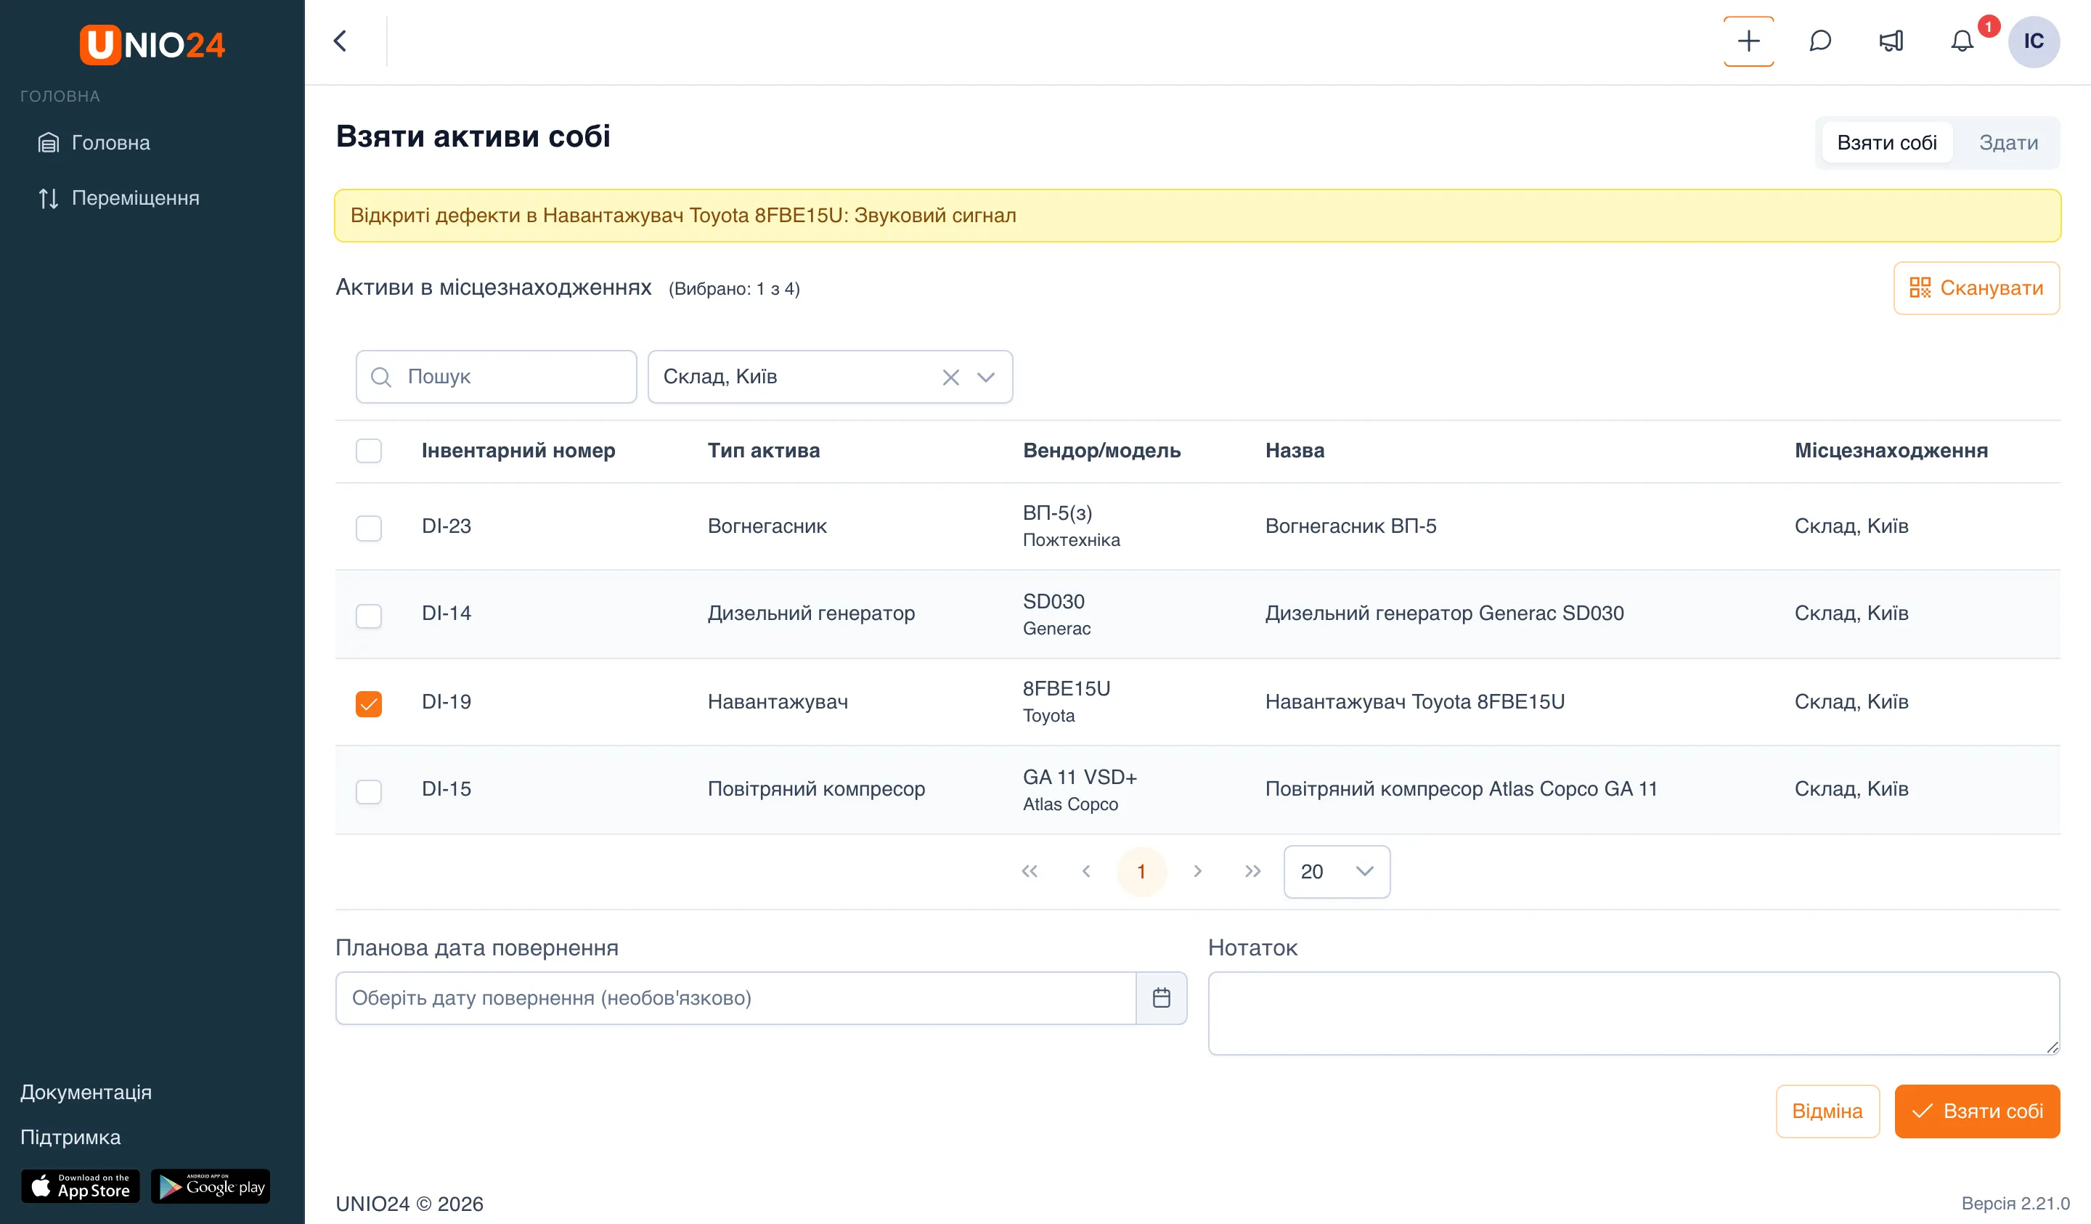Go to the next page
This screenshot has width=2091, height=1224.
click(x=1197, y=871)
